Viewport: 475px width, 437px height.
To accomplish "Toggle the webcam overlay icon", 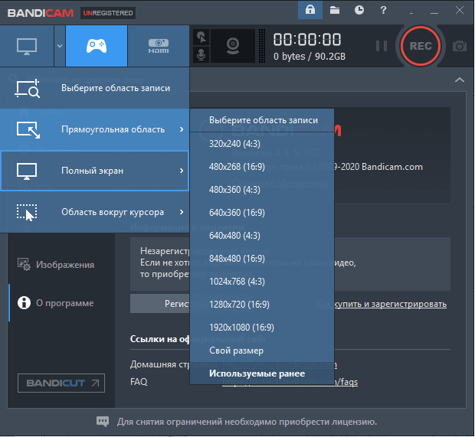I will [233, 46].
